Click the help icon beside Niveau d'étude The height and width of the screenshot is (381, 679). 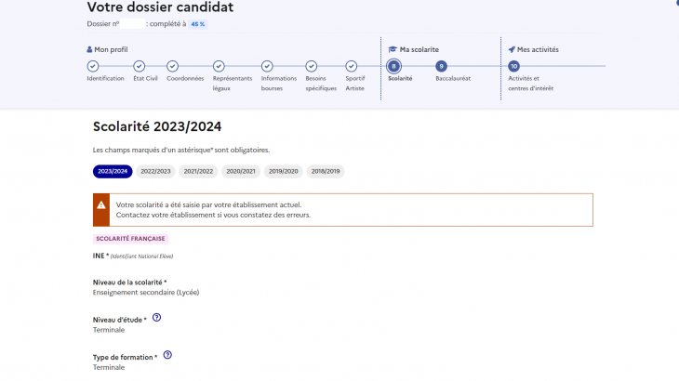click(x=156, y=318)
